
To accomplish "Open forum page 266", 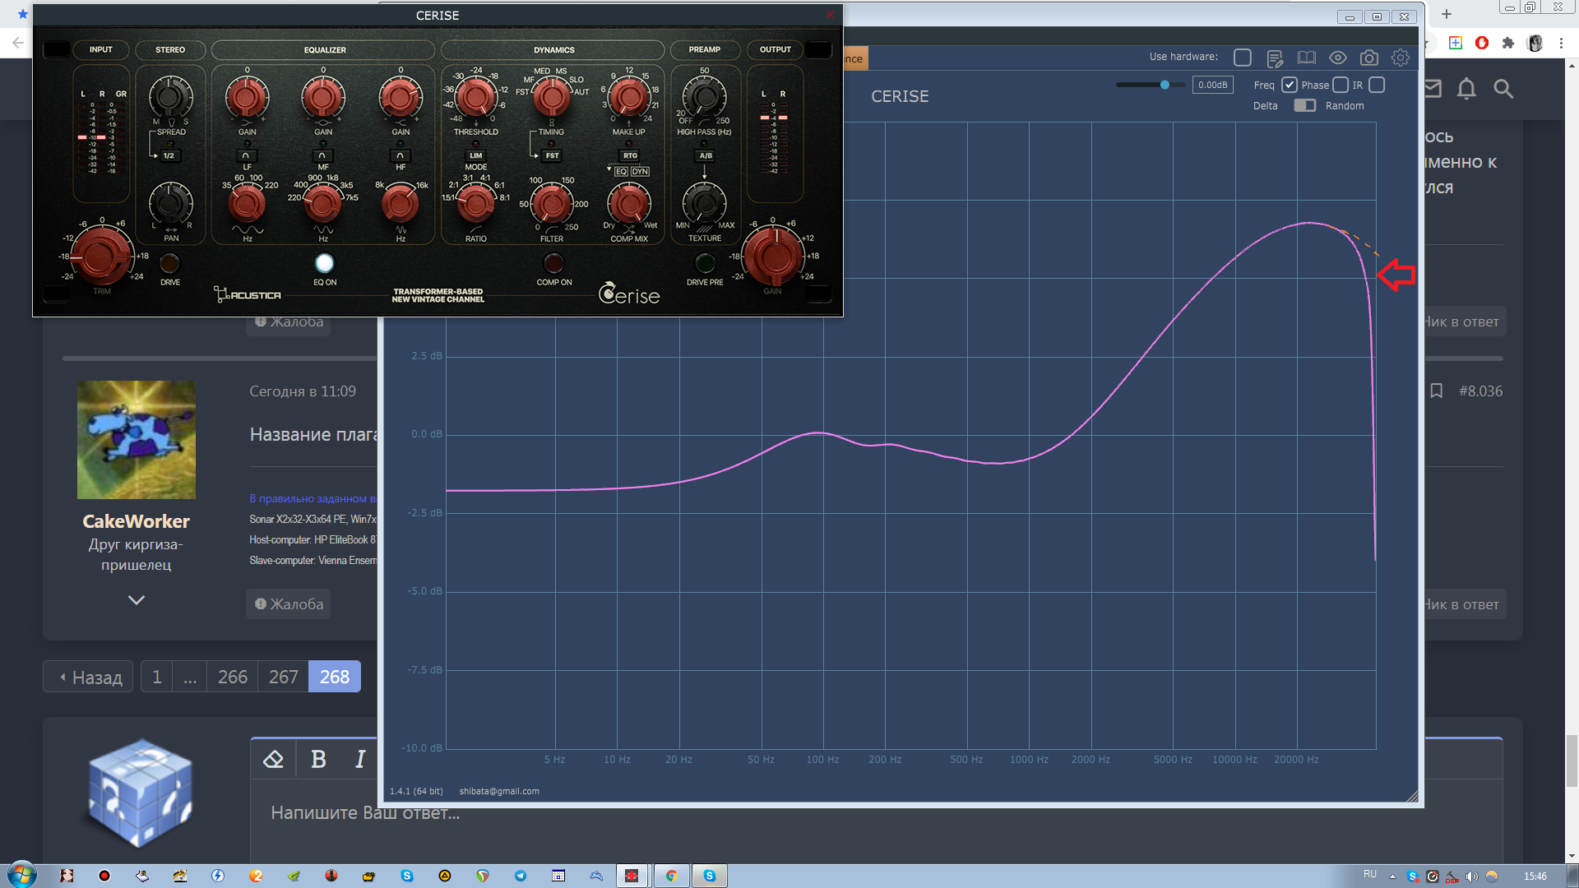I will pyautogui.click(x=232, y=677).
